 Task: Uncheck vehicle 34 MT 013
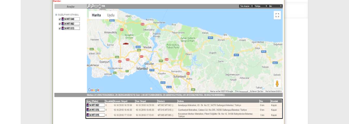(x=60, y=28)
